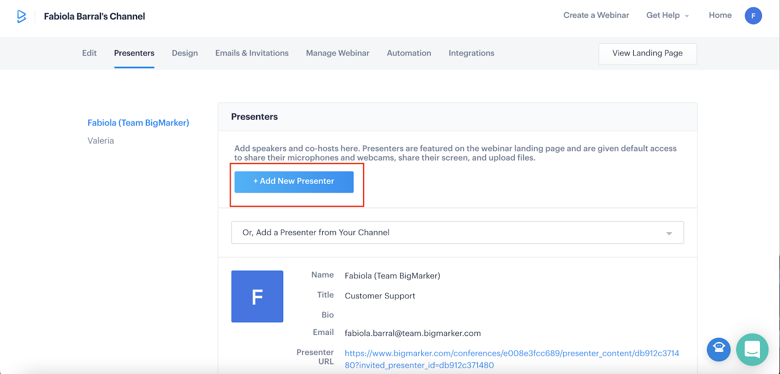Click the Presenters section heading
Screen dimensions: 780x374
click(254, 117)
